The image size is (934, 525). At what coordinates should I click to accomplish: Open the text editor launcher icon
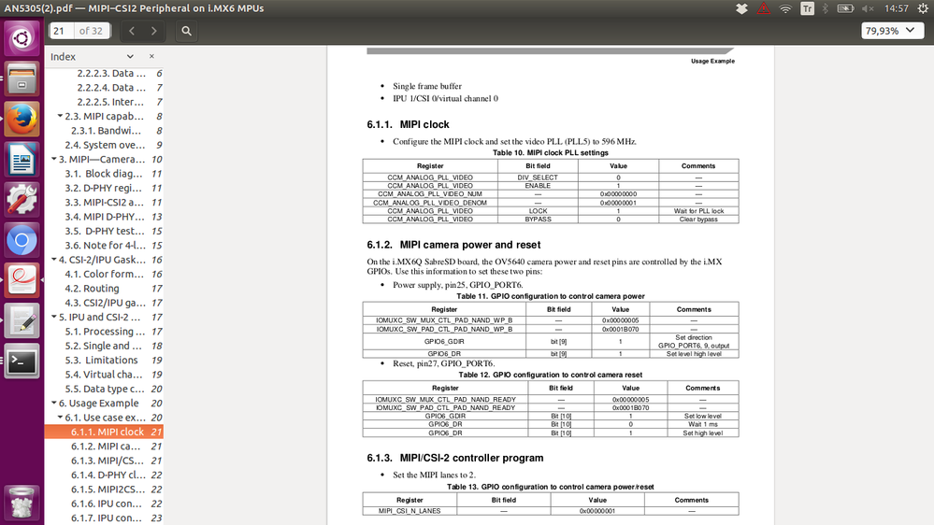[22, 320]
